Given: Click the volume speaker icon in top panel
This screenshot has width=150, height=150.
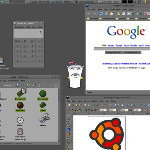Looking at the screenshot, I should click(135, 2).
